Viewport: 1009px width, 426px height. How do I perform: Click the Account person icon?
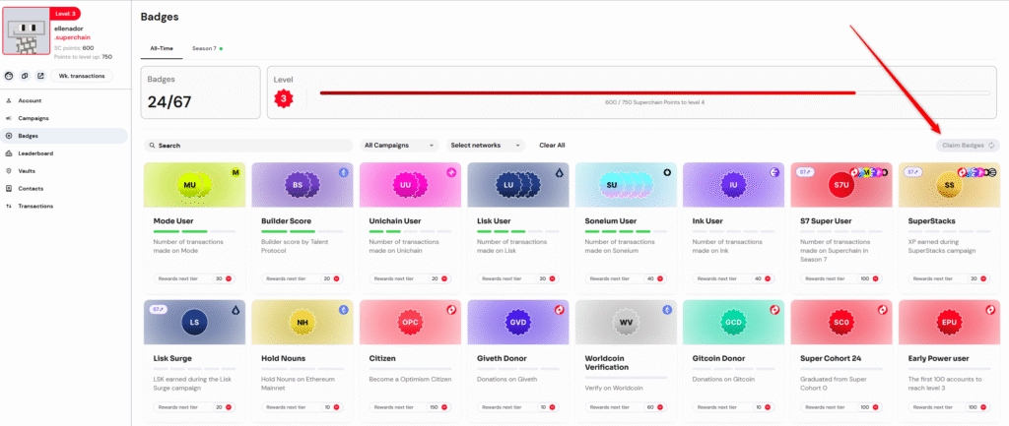[x=8, y=101]
